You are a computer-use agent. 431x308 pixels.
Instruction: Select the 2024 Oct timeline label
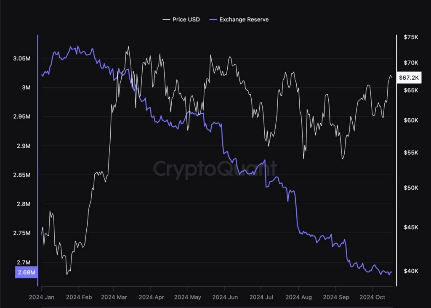[372, 297]
